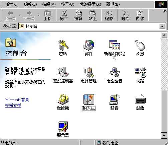The height and width of the screenshot is (145, 168).
Task: Click the 複製 Copy toolbar button
Action: click(78, 15)
